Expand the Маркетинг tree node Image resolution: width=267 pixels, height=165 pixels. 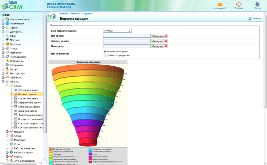coord(3,53)
